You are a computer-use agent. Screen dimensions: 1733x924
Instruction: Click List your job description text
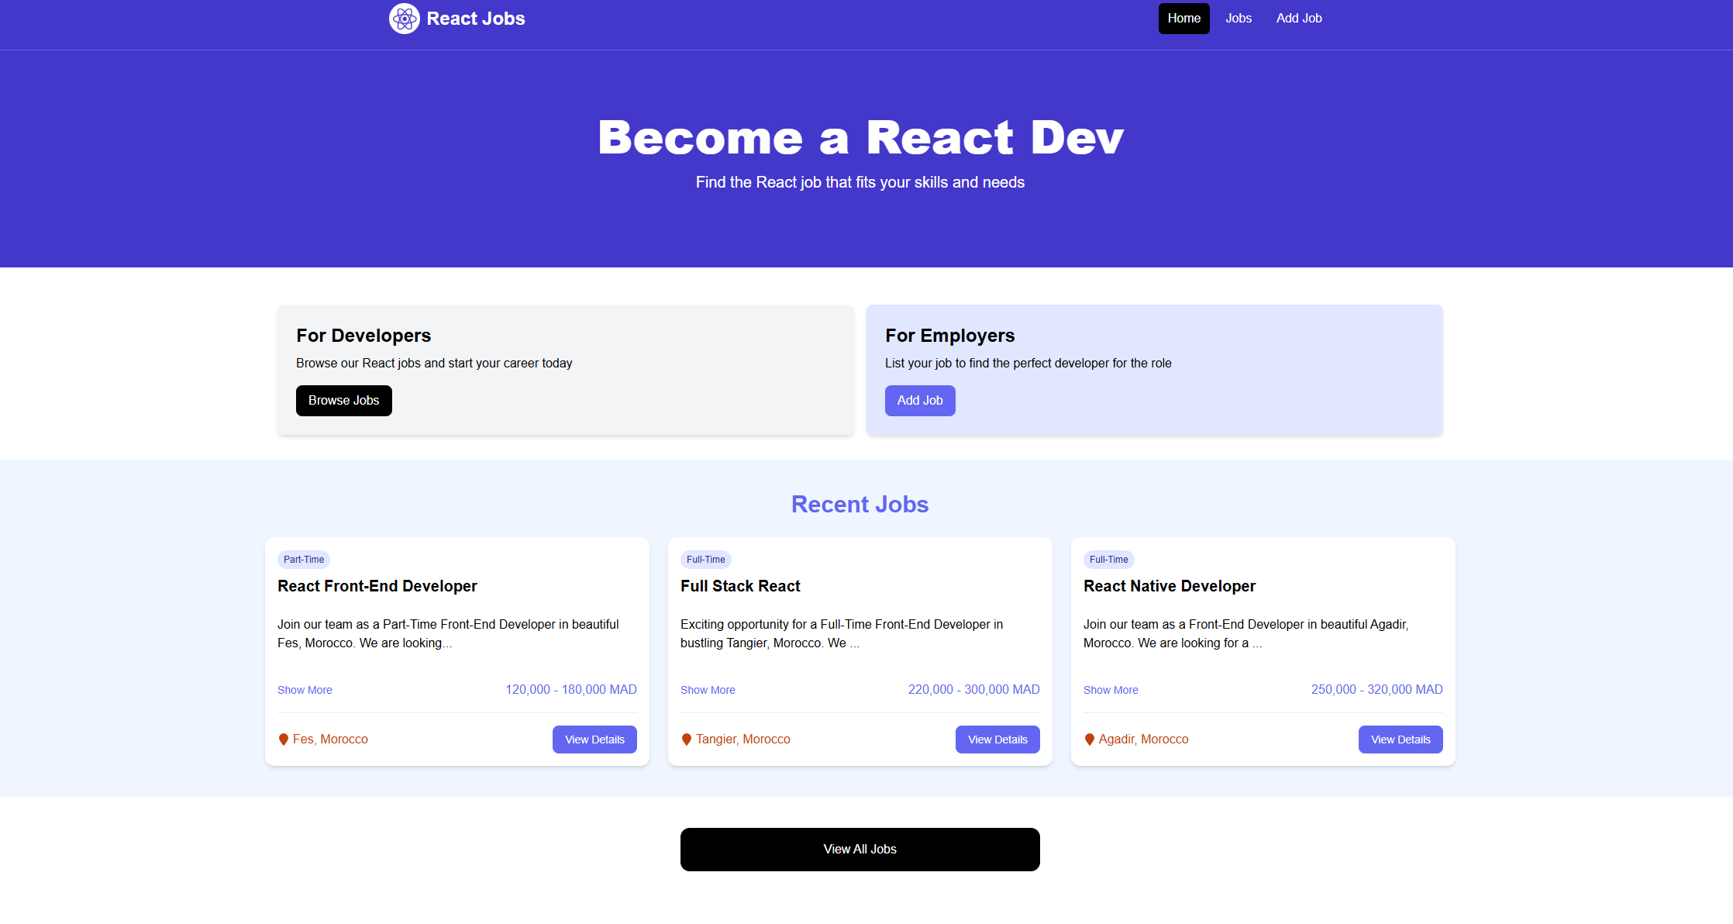tap(1028, 364)
